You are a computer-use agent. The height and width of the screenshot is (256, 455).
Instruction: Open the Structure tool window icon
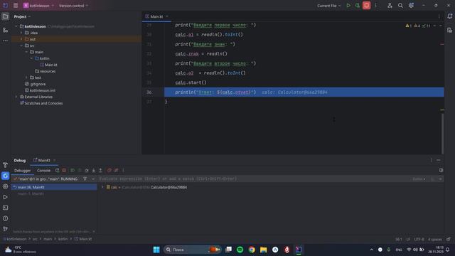(5, 30)
